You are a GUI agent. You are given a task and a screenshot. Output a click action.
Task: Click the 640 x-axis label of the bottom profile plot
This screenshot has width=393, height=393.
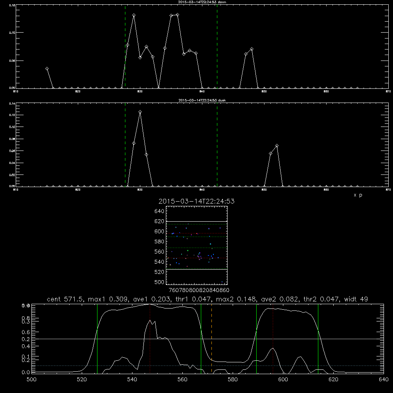[x=384, y=380]
